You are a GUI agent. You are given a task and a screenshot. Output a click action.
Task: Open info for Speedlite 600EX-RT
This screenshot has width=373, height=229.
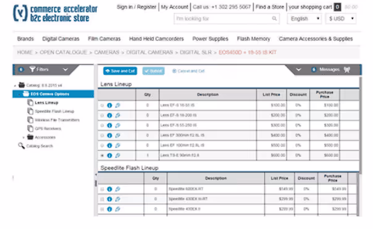(109, 189)
